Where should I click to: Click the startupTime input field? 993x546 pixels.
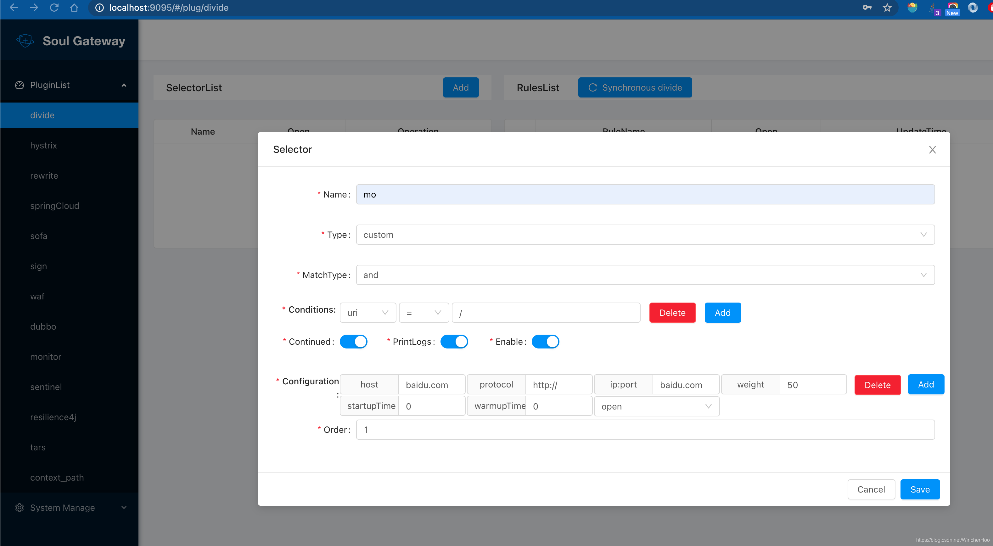point(431,406)
